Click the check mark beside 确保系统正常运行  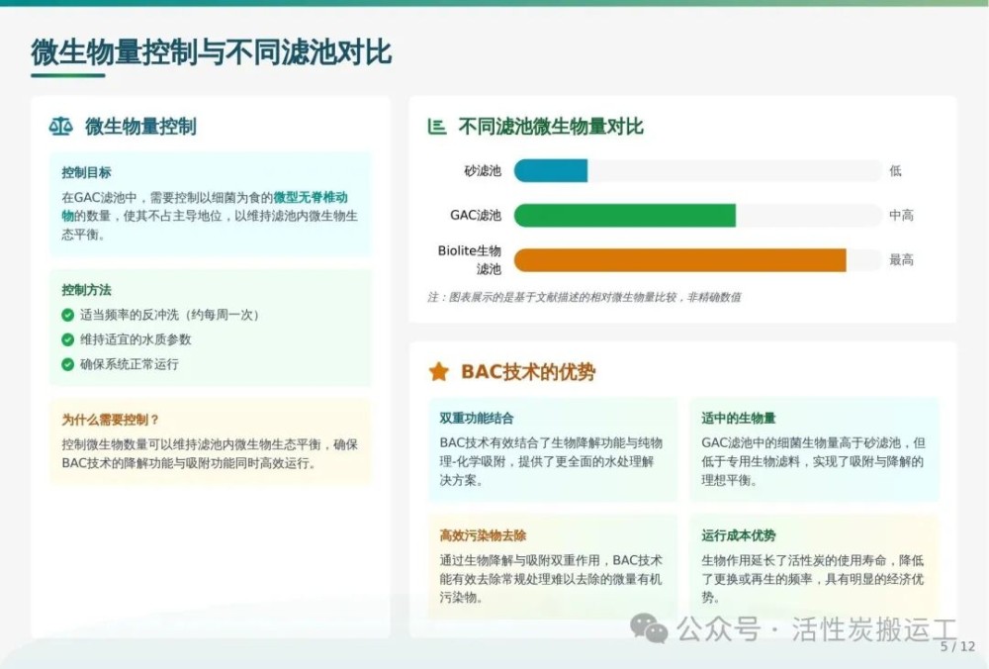tap(67, 364)
